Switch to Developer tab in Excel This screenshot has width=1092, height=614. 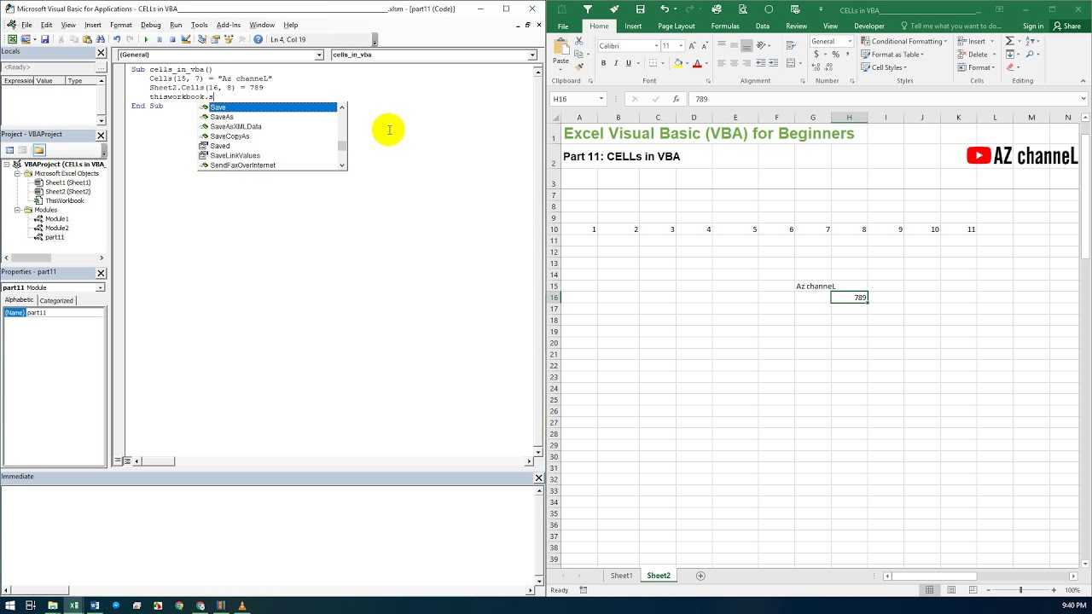click(869, 26)
